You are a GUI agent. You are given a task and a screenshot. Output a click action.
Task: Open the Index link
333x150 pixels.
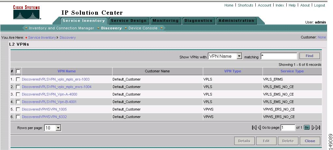tap(280, 5)
